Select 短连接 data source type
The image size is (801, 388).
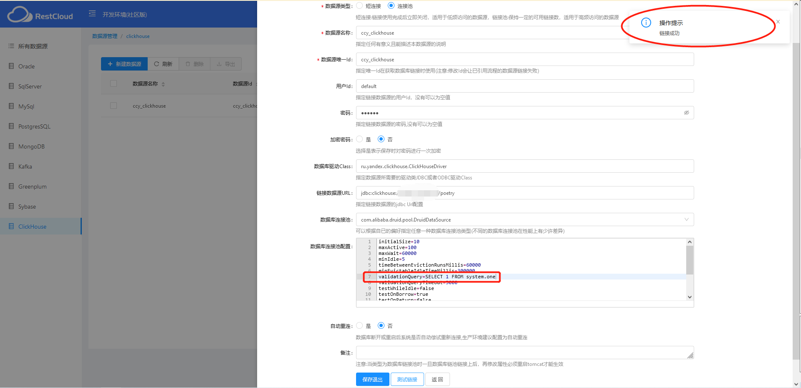pos(359,6)
